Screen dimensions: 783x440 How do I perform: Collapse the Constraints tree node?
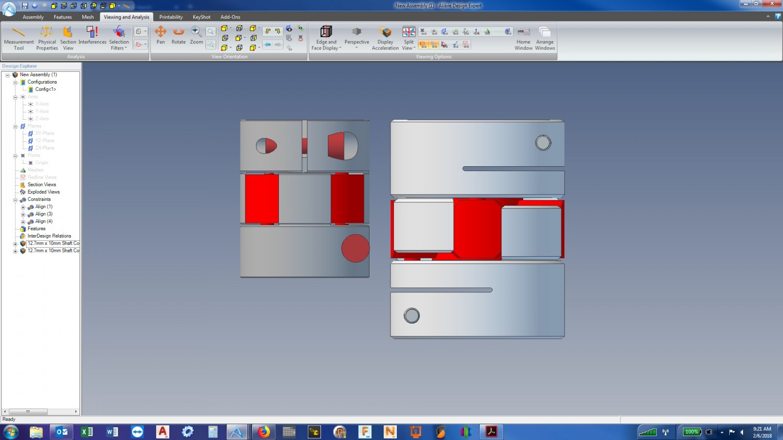(x=15, y=199)
